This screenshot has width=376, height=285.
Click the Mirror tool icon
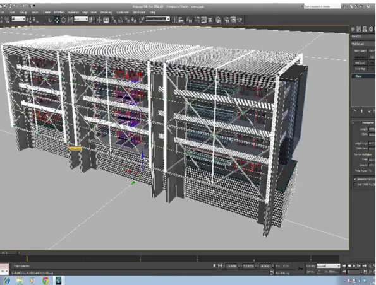[175, 20]
